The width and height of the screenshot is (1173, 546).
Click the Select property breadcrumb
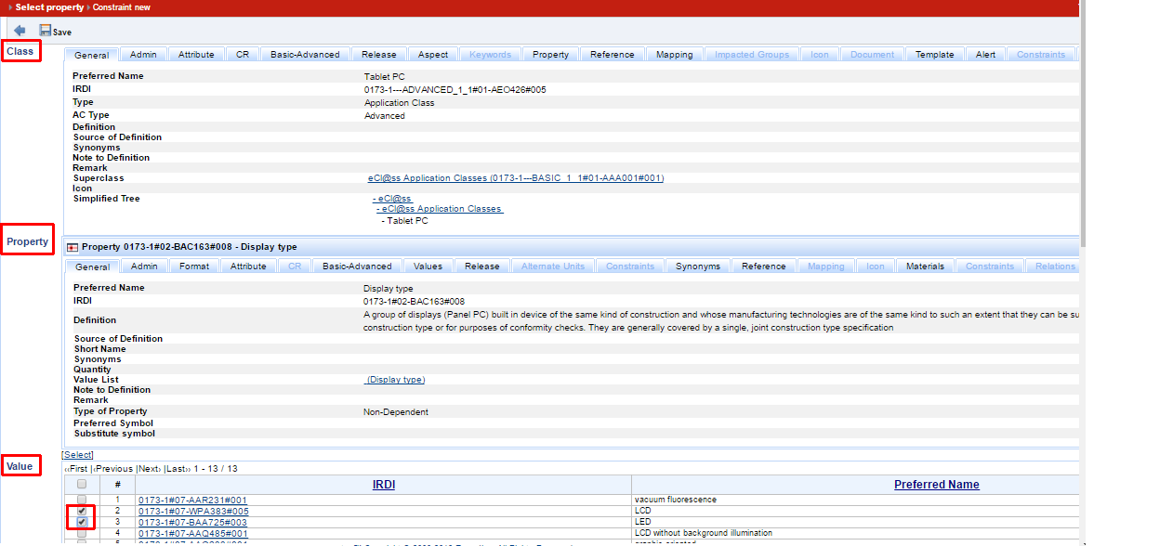point(48,7)
